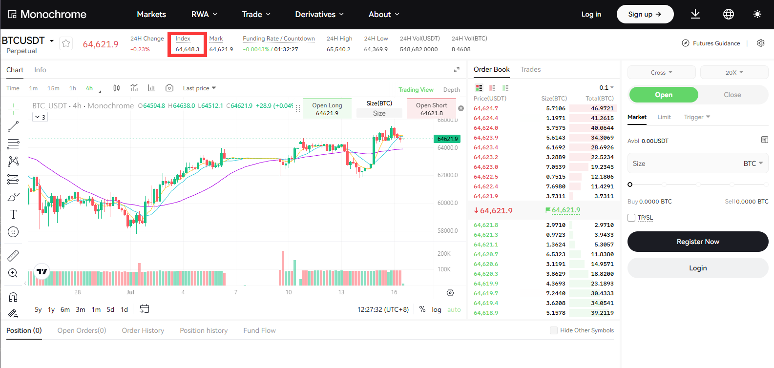Select the brush drawing tool
774x368 pixels.
pyautogui.click(x=13, y=197)
